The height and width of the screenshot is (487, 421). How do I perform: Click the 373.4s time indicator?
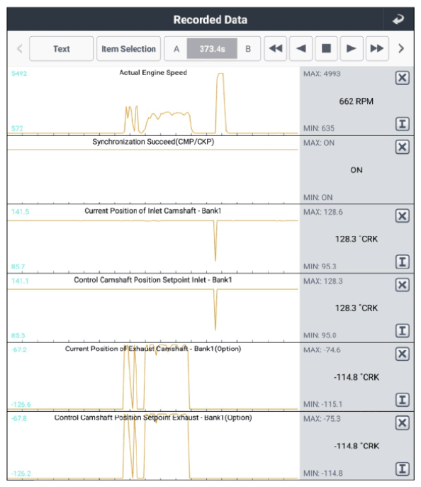pyautogui.click(x=212, y=49)
